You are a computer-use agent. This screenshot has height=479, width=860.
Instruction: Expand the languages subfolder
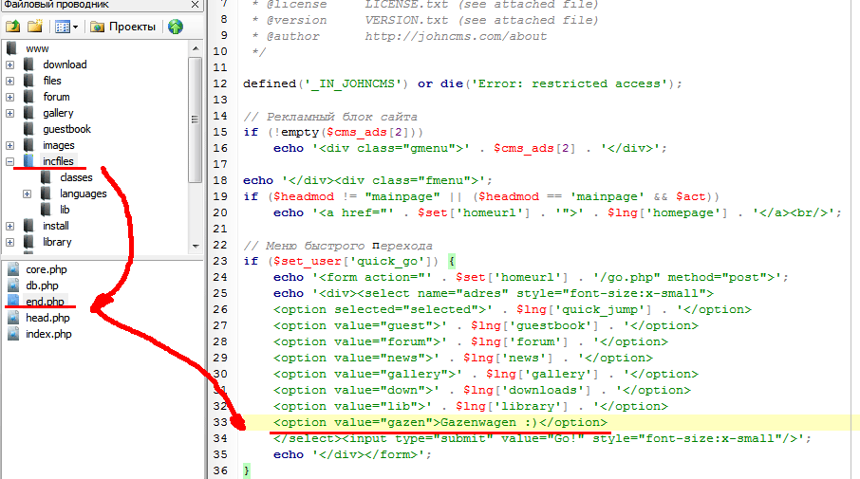click(x=27, y=194)
